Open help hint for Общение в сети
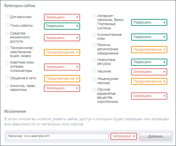176x146 pixels. coord(7,77)
